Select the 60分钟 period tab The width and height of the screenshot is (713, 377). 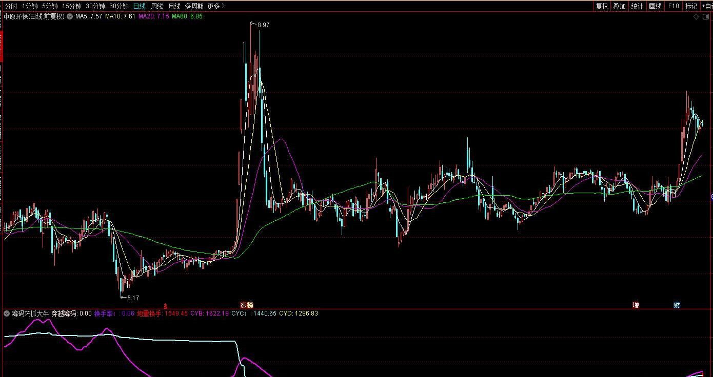118,6
